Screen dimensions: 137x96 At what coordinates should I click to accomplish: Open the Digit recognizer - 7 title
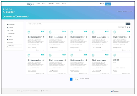click(79, 37)
